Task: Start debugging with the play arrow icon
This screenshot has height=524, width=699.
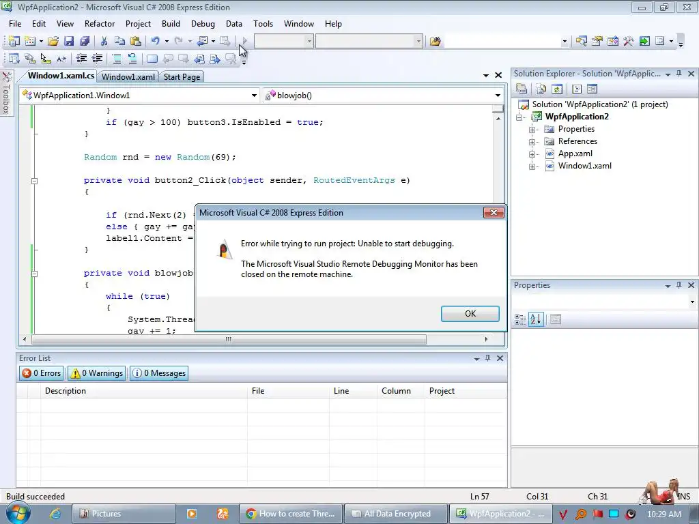Action: [x=244, y=42]
